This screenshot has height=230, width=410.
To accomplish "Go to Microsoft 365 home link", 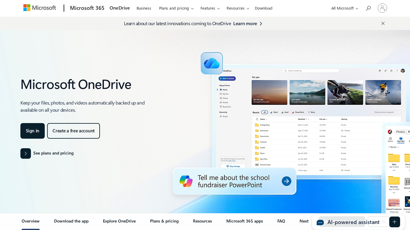I will pyautogui.click(x=87, y=8).
